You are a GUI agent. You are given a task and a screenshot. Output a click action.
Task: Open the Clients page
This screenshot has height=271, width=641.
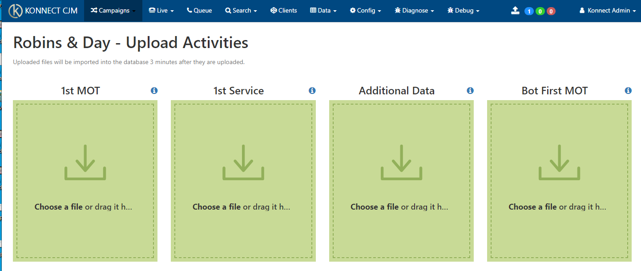[x=284, y=10]
